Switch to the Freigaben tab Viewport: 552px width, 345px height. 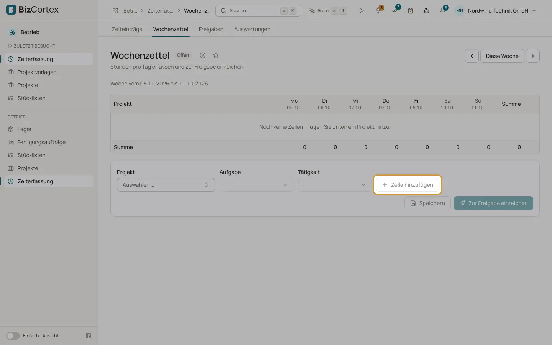point(211,29)
